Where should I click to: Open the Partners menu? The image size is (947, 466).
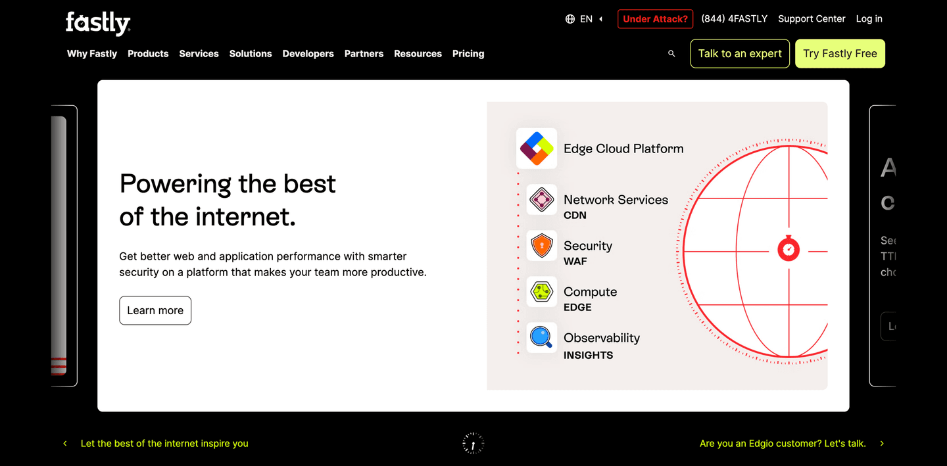[x=364, y=54]
